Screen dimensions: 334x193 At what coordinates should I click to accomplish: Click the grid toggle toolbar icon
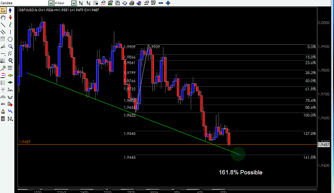pyautogui.click(x=96, y=3)
